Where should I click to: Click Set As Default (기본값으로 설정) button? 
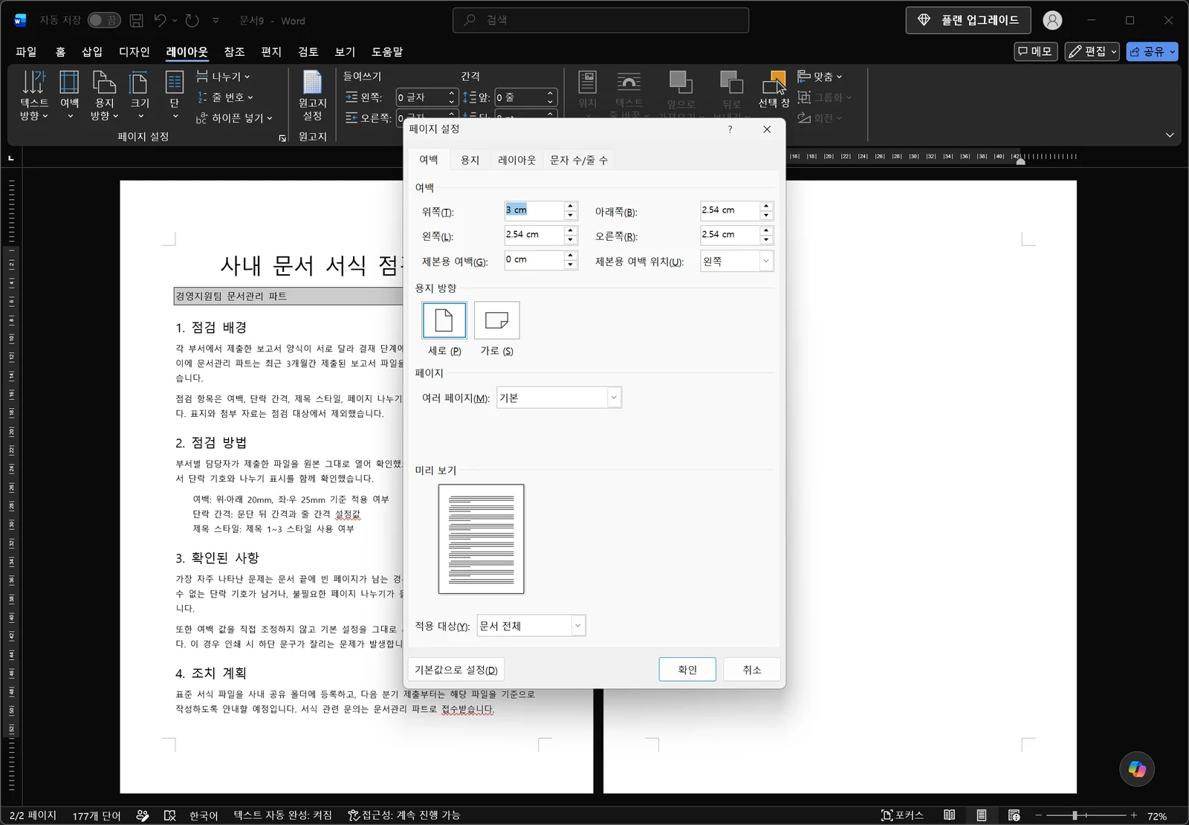pos(456,670)
